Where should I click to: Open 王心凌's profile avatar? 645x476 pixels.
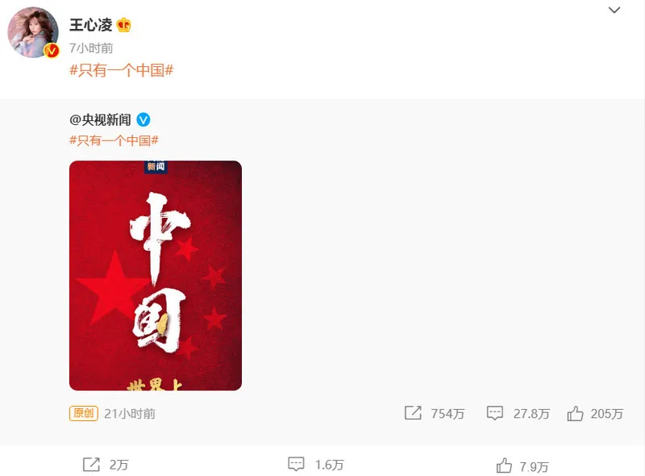33,32
